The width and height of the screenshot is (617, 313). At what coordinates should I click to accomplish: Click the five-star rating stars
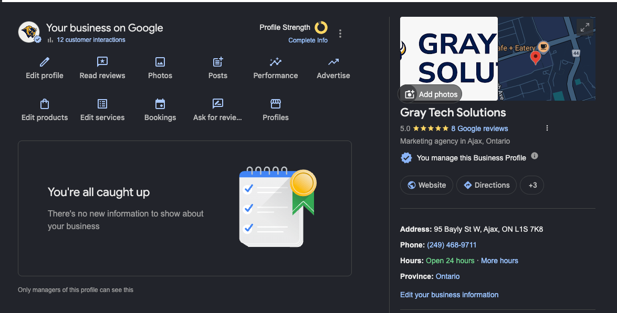[x=431, y=128]
